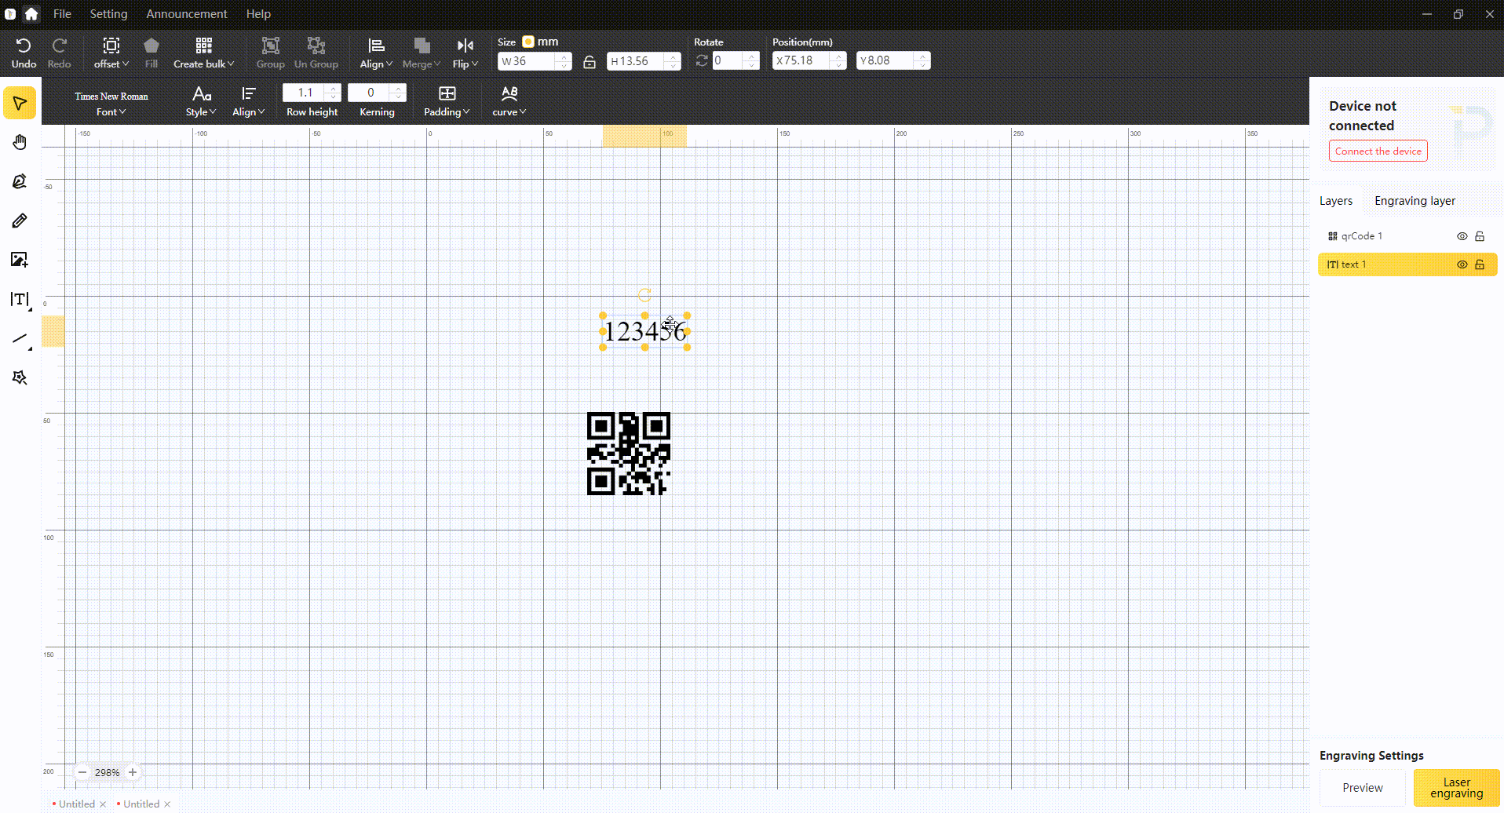Open the Announcement menu
The height and width of the screenshot is (813, 1504).
pyautogui.click(x=187, y=13)
